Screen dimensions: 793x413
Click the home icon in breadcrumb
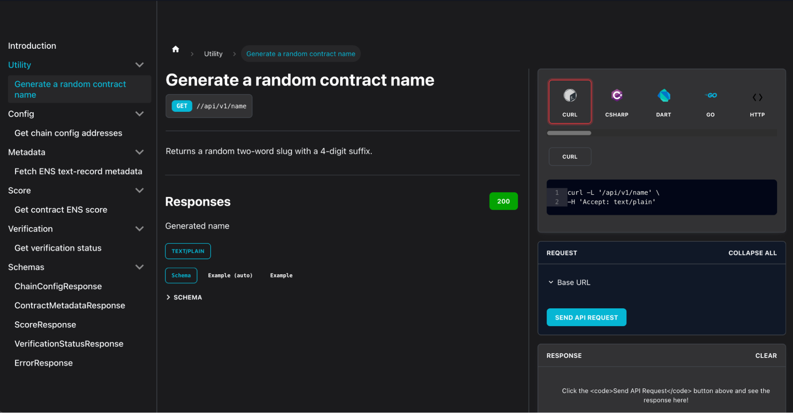pos(175,49)
